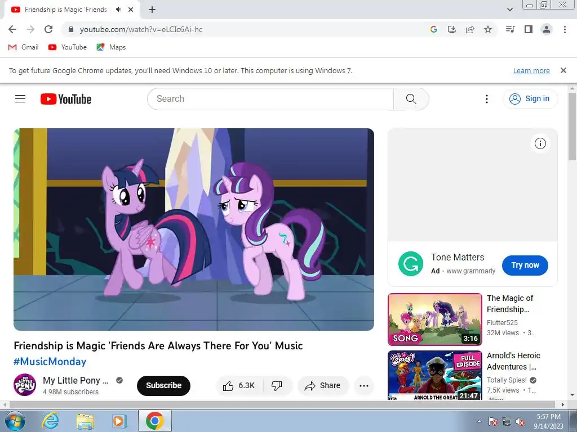The height and width of the screenshot is (432, 577).
Task: Click share this page icon
Action: [x=470, y=29]
